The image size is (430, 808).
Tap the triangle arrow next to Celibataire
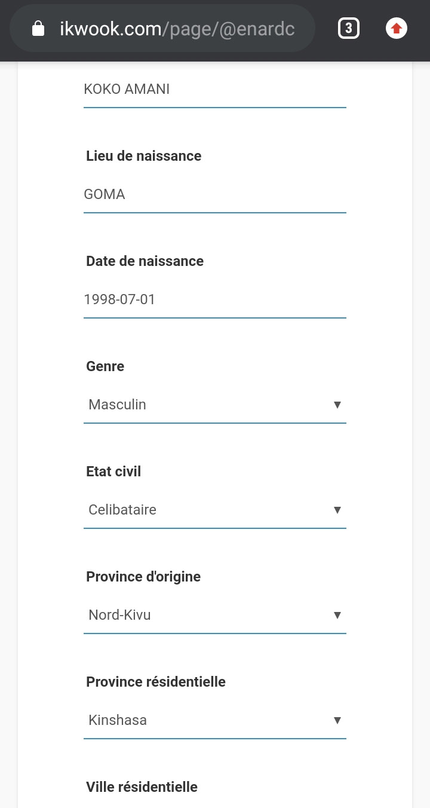(337, 510)
